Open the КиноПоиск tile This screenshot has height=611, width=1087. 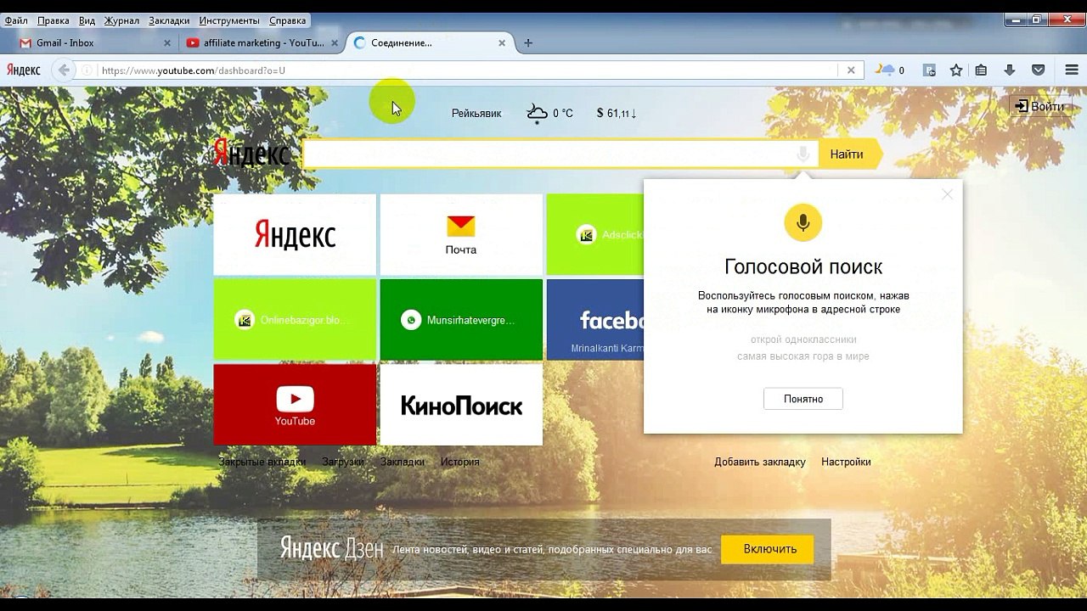[x=461, y=405]
